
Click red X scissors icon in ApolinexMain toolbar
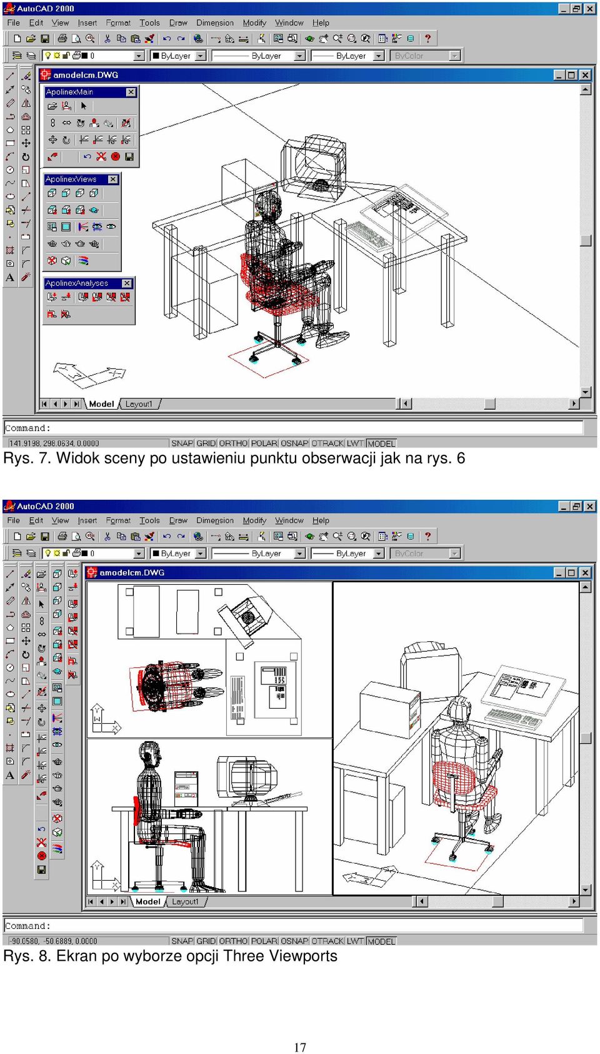pos(101,156)
